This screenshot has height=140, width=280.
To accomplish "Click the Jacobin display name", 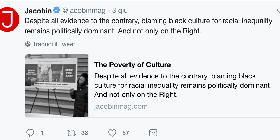I will pyautogui.click(x=38, y=11).
